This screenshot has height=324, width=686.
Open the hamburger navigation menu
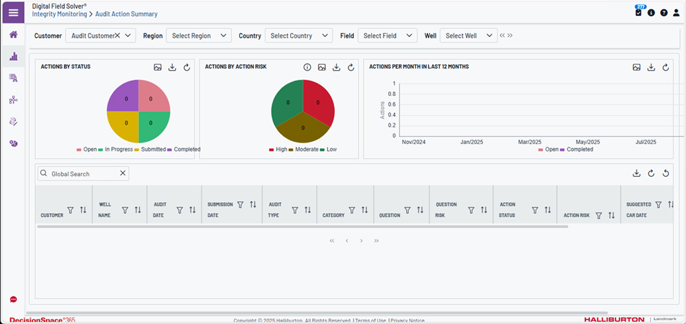(x=13, y=13)
